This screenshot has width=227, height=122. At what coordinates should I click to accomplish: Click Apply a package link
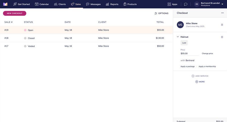[187, 67]
